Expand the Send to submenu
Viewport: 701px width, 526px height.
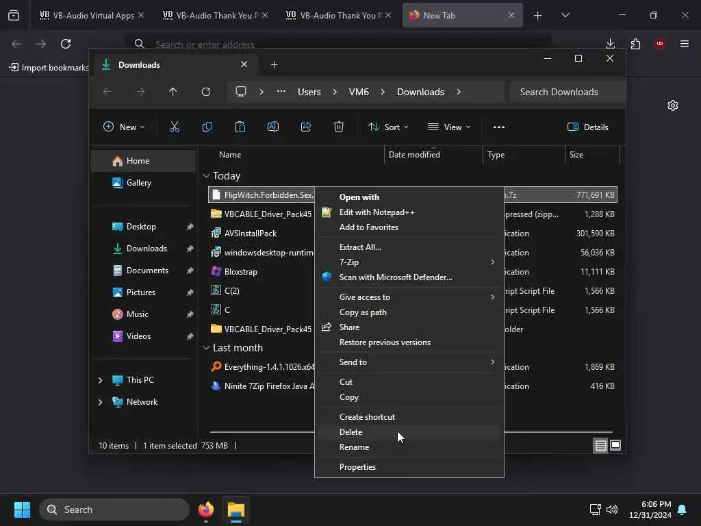(409, 362)
